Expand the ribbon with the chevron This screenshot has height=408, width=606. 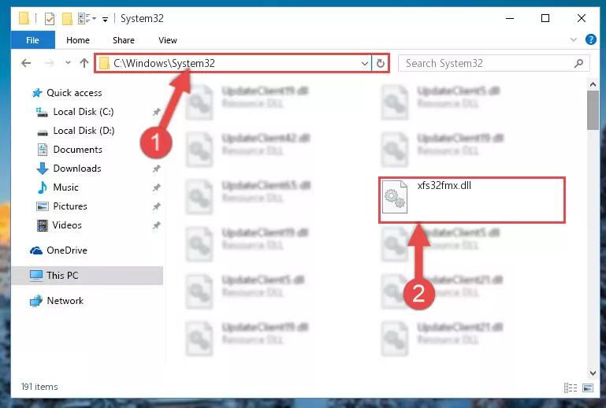[x=574, y=40]
